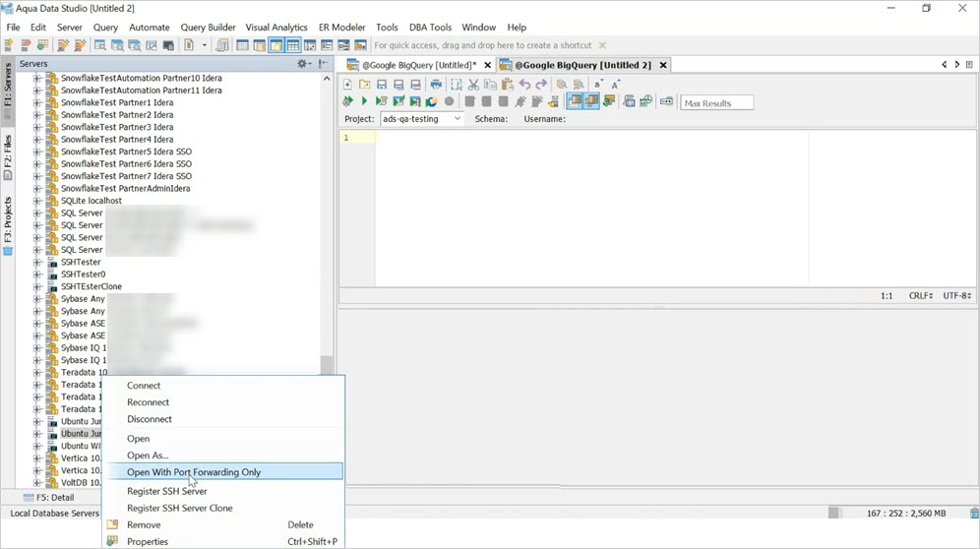
Task: Click the Decrease font size icon
Action: (598, 85)
